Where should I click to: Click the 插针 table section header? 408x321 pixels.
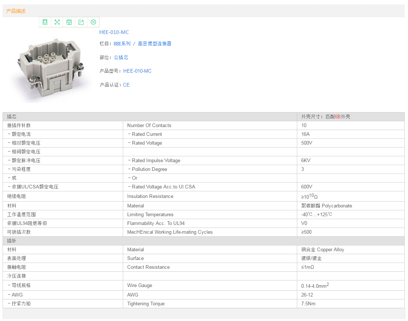click(12, 241)
